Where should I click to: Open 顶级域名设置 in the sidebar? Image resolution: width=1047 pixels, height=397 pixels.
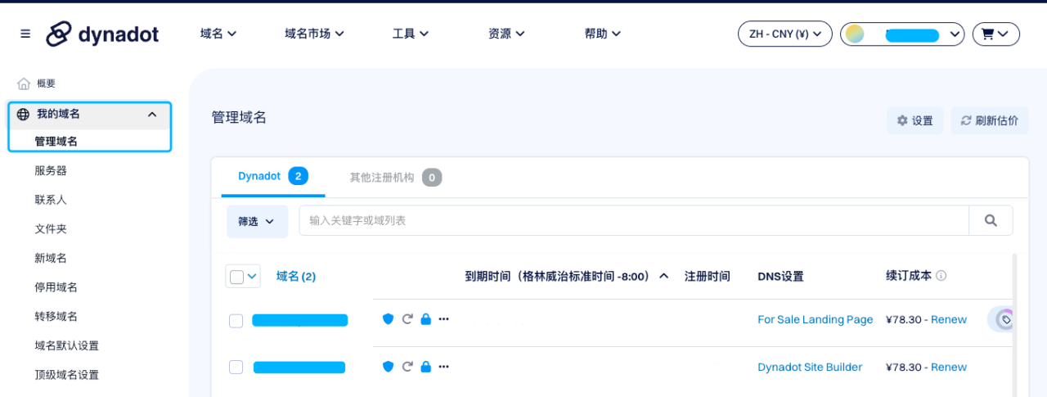point(67,375)
